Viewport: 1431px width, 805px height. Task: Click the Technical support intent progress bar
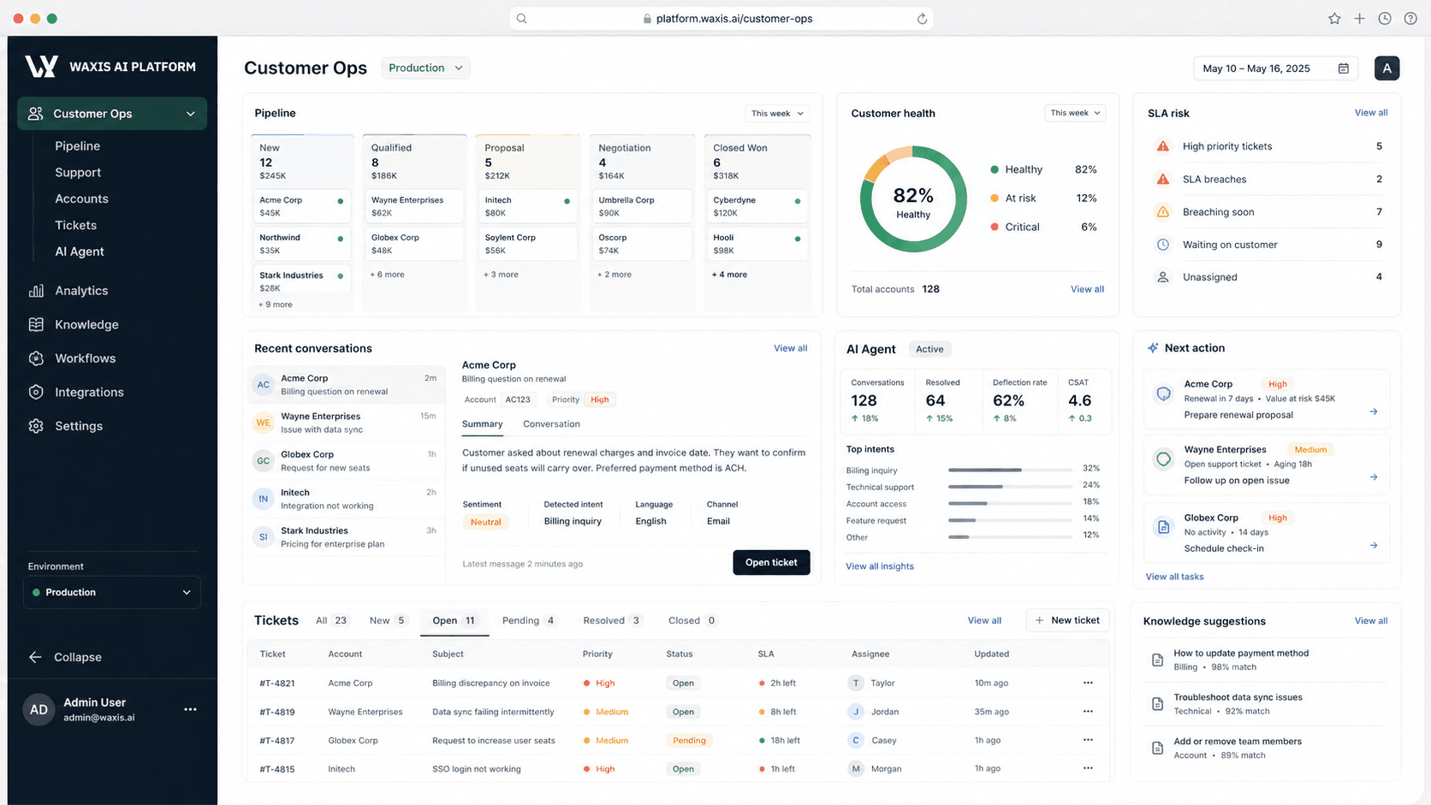[x=1010, y=486]
